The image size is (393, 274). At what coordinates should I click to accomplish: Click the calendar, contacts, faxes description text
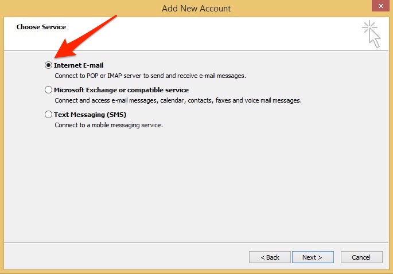coord(178,100)
